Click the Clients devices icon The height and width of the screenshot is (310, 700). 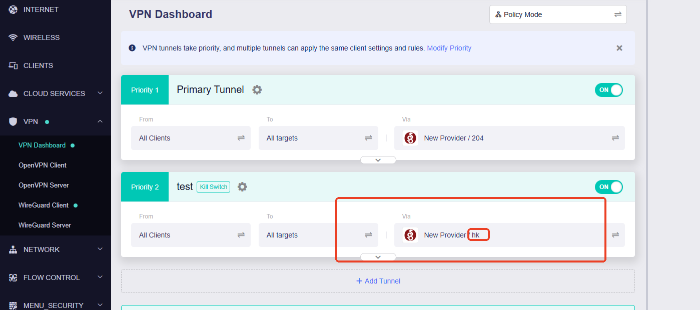(13, 65)
